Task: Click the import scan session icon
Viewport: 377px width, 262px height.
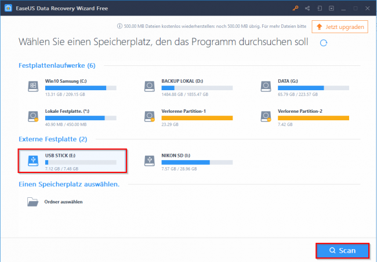Action: click(320, 9)
